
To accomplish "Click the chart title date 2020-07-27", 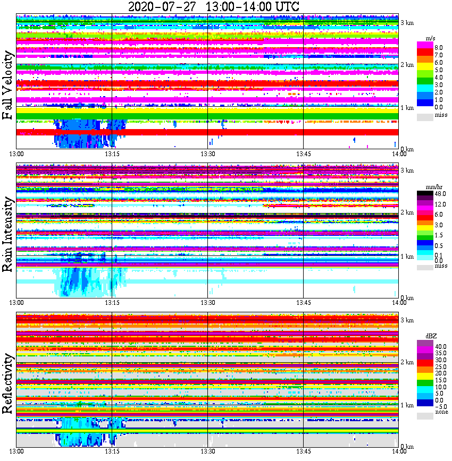I will coord(162,6).
